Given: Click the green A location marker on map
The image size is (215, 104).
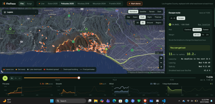Looking at the screenshot, I should point(106,49).
